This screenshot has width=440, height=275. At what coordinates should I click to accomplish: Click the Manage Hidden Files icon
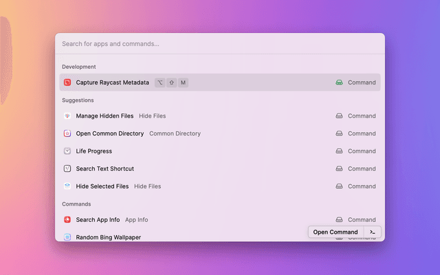pos(67,116)
